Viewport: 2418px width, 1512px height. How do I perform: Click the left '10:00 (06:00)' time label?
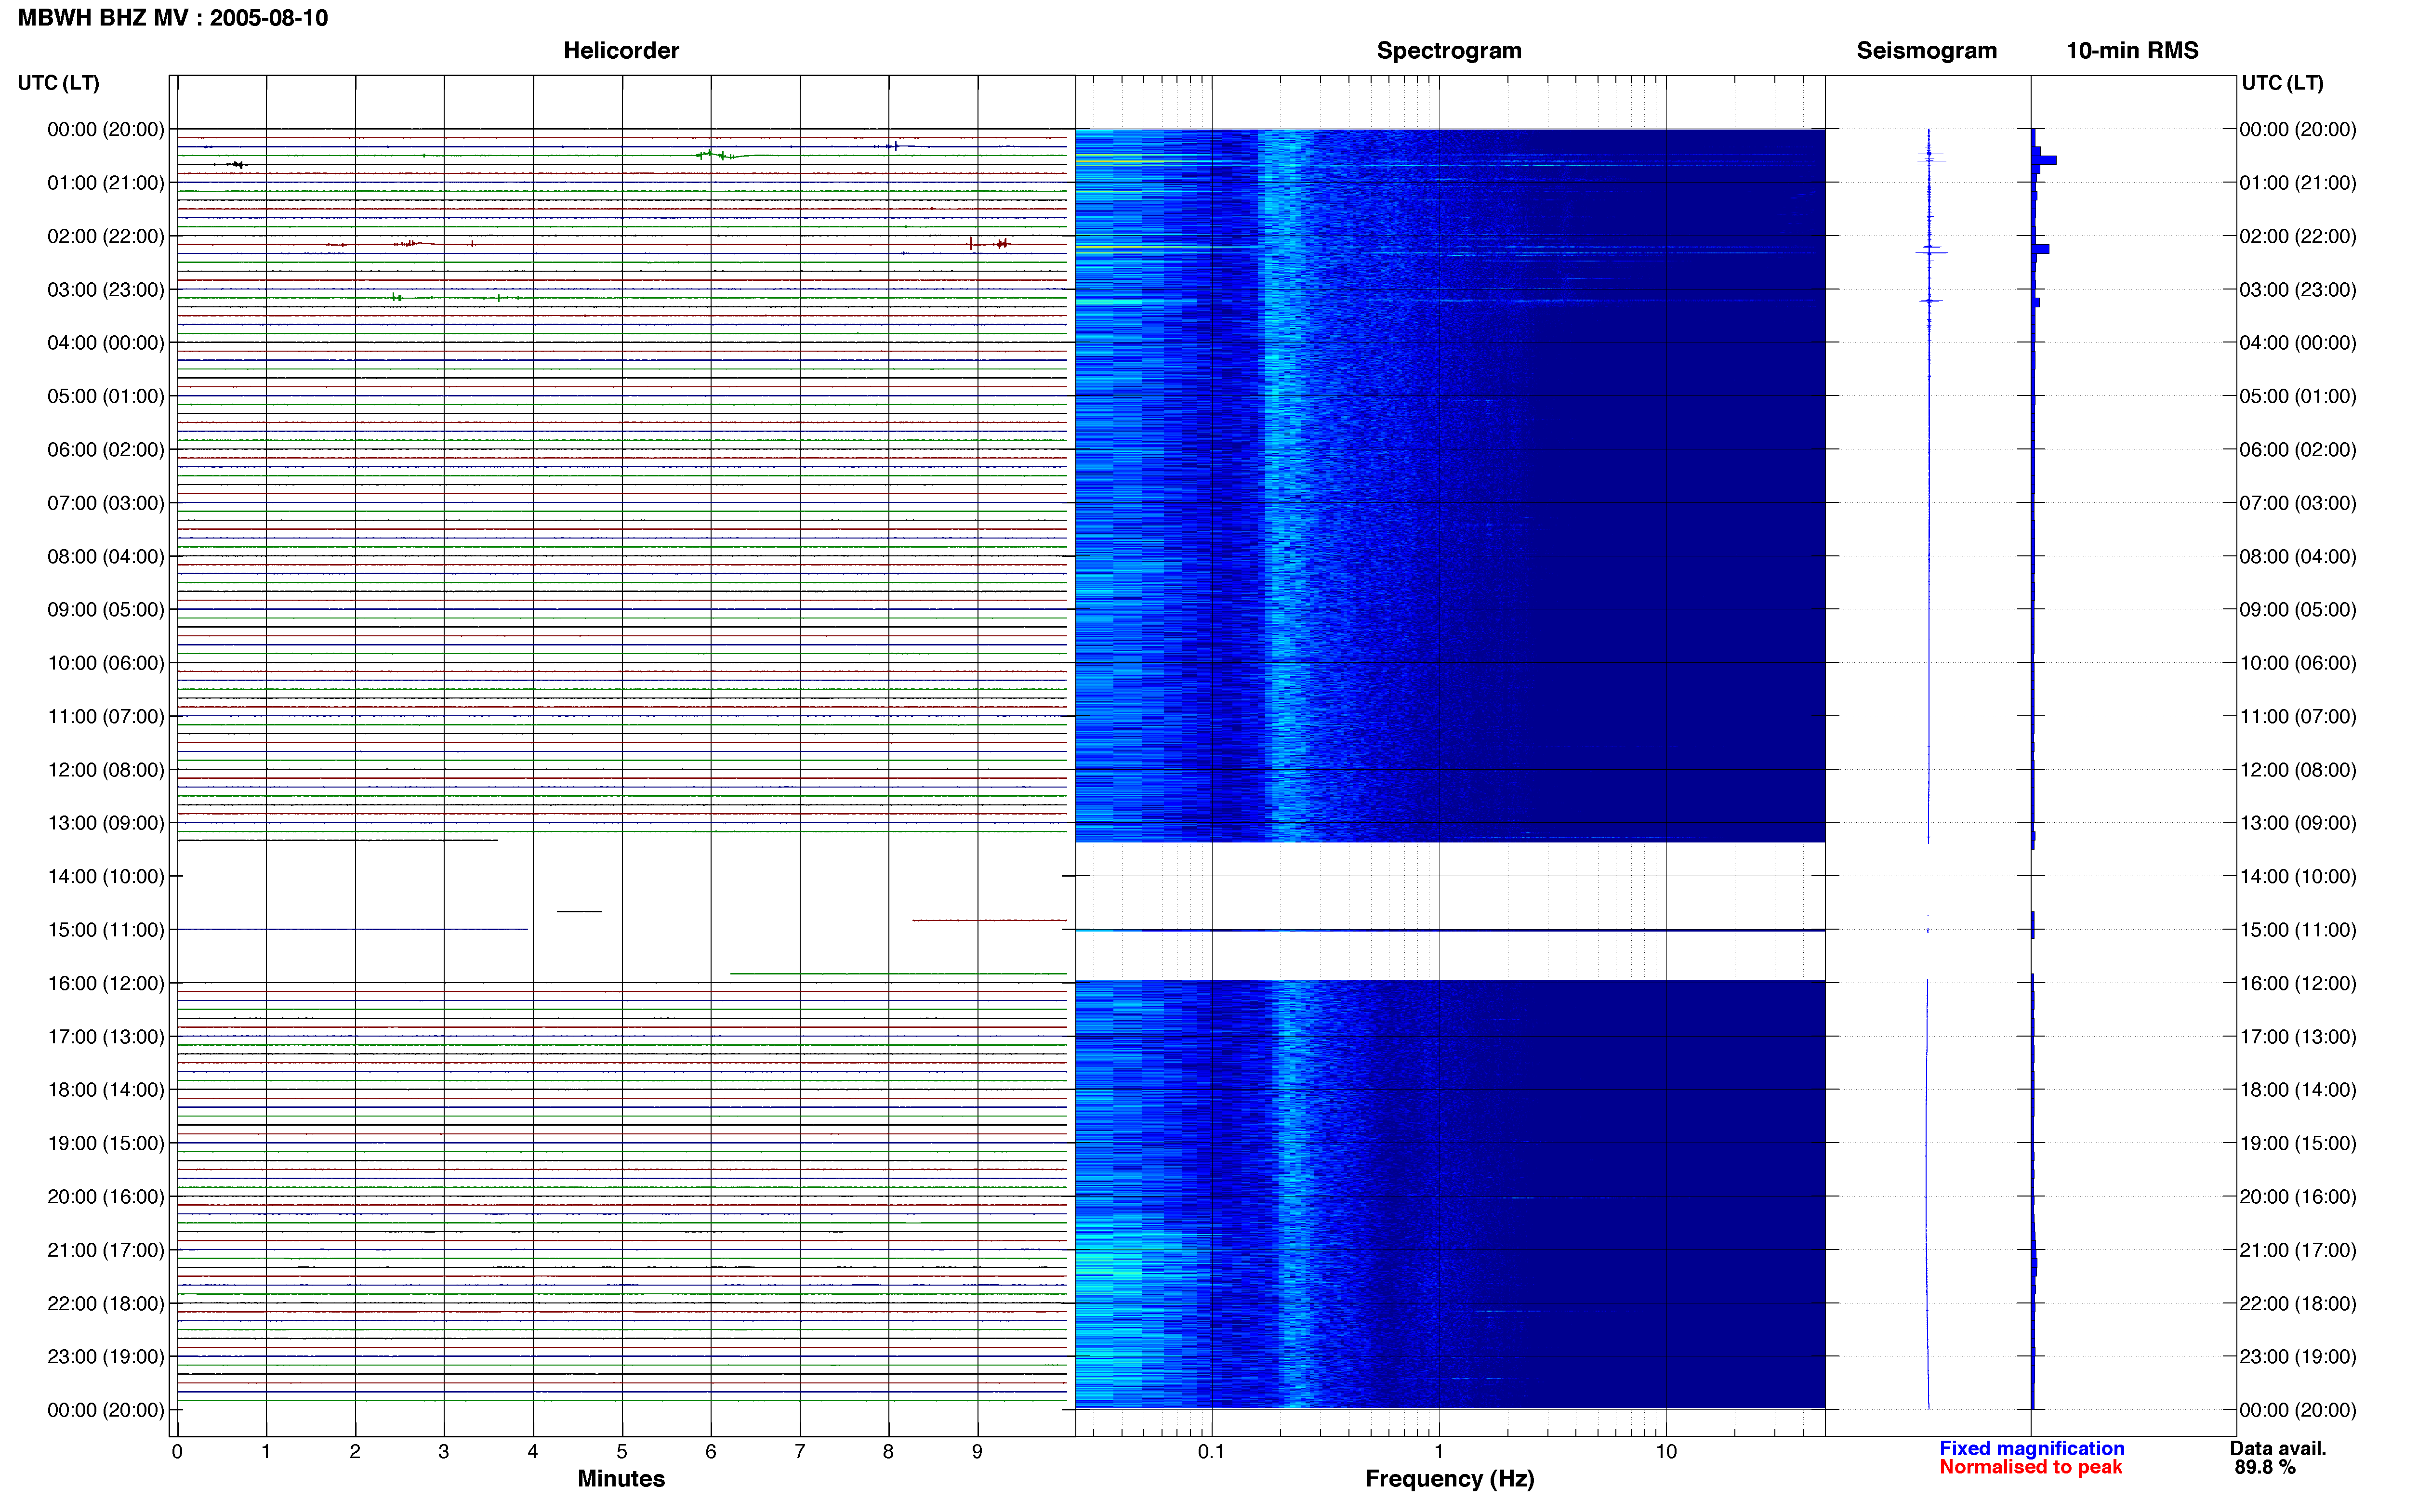(106, 663)
